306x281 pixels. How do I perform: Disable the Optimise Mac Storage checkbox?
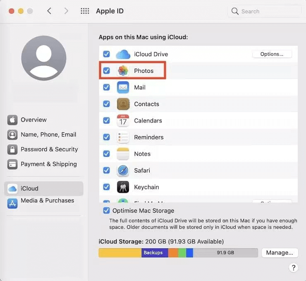coord(107,211)
